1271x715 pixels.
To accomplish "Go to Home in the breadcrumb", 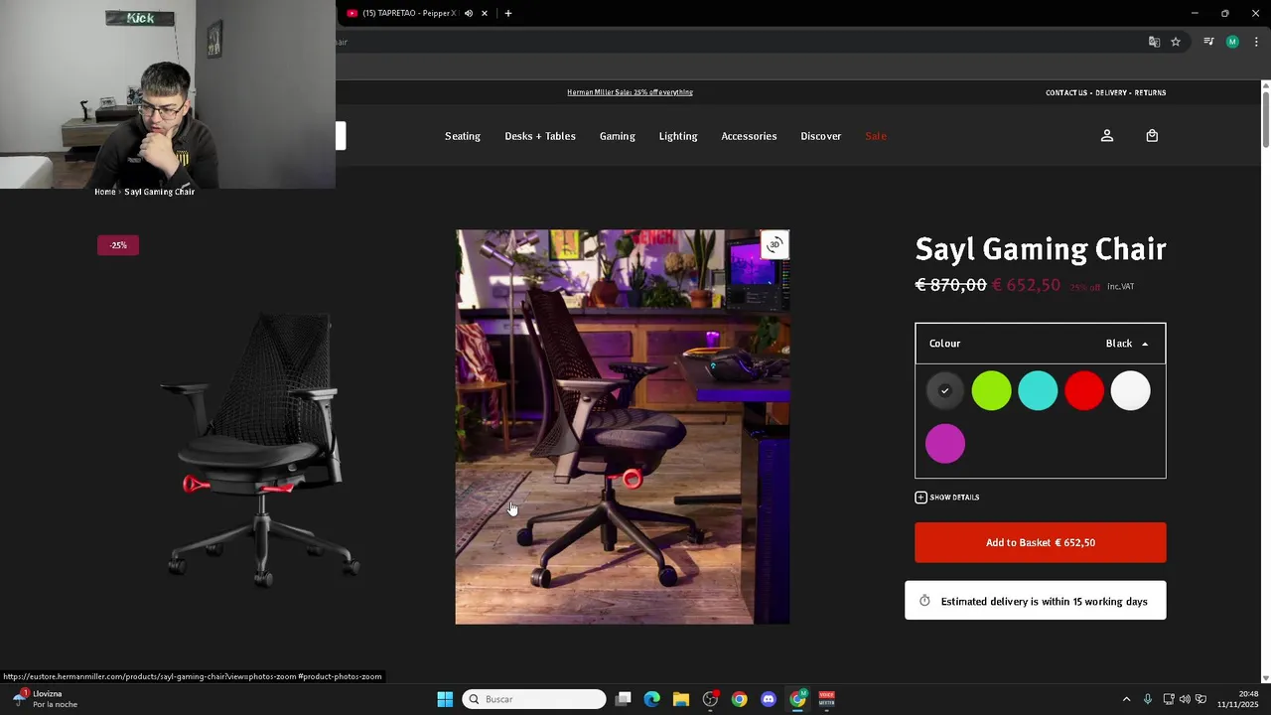I will 105,192.
